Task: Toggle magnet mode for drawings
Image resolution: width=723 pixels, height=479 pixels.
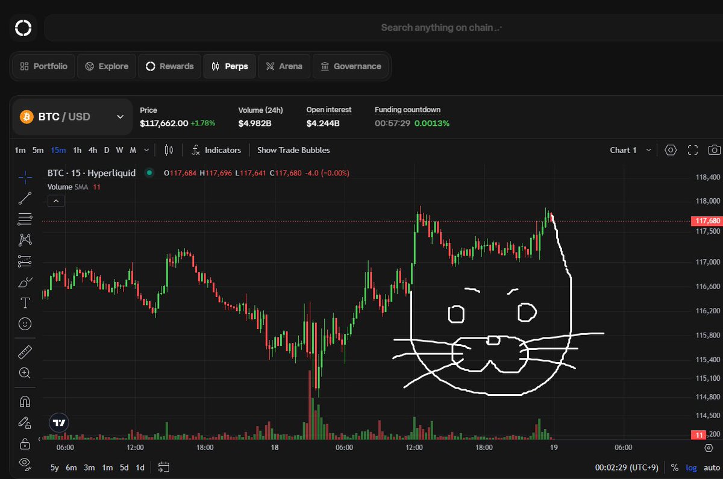Action: (x=25, y=401)
